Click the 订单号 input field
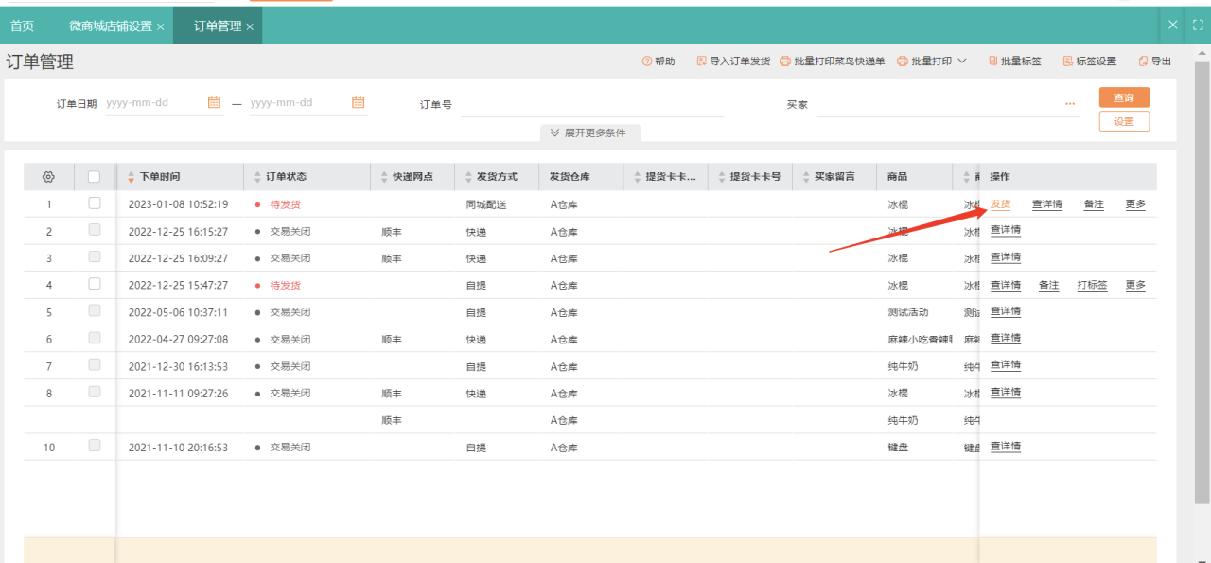The height and width of the screenshot is (563, 1211). 591,104
